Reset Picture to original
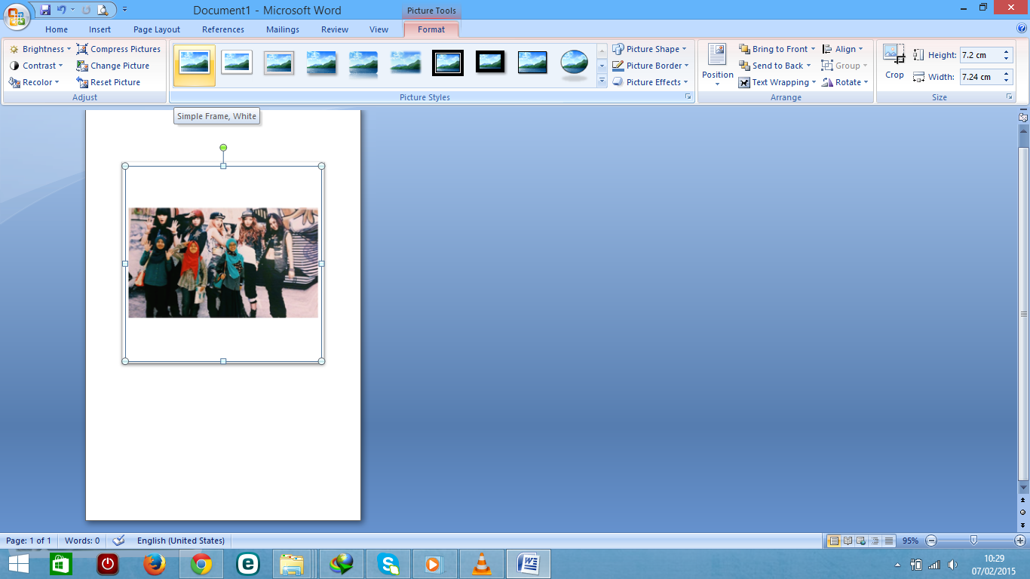 (x=109, y=82)
